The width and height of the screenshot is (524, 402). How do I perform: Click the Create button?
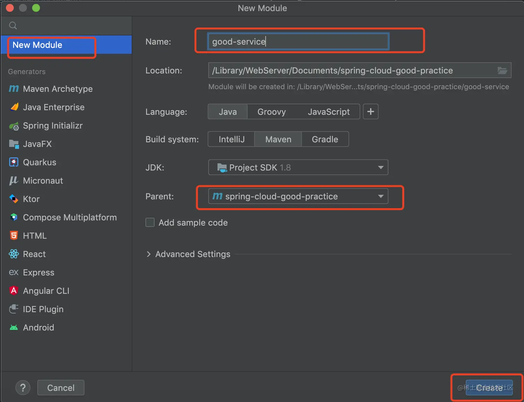click(x=489, y=388)
